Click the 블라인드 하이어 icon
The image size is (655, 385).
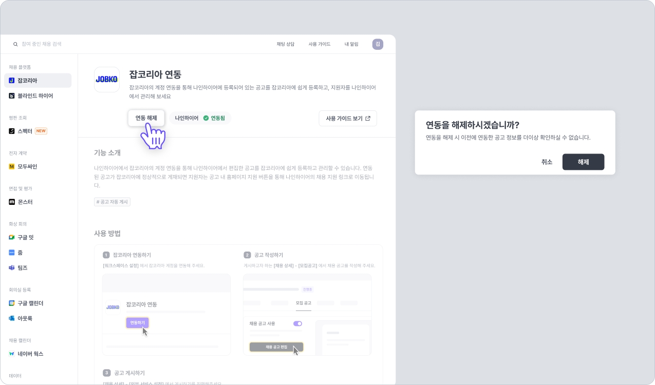12,96
